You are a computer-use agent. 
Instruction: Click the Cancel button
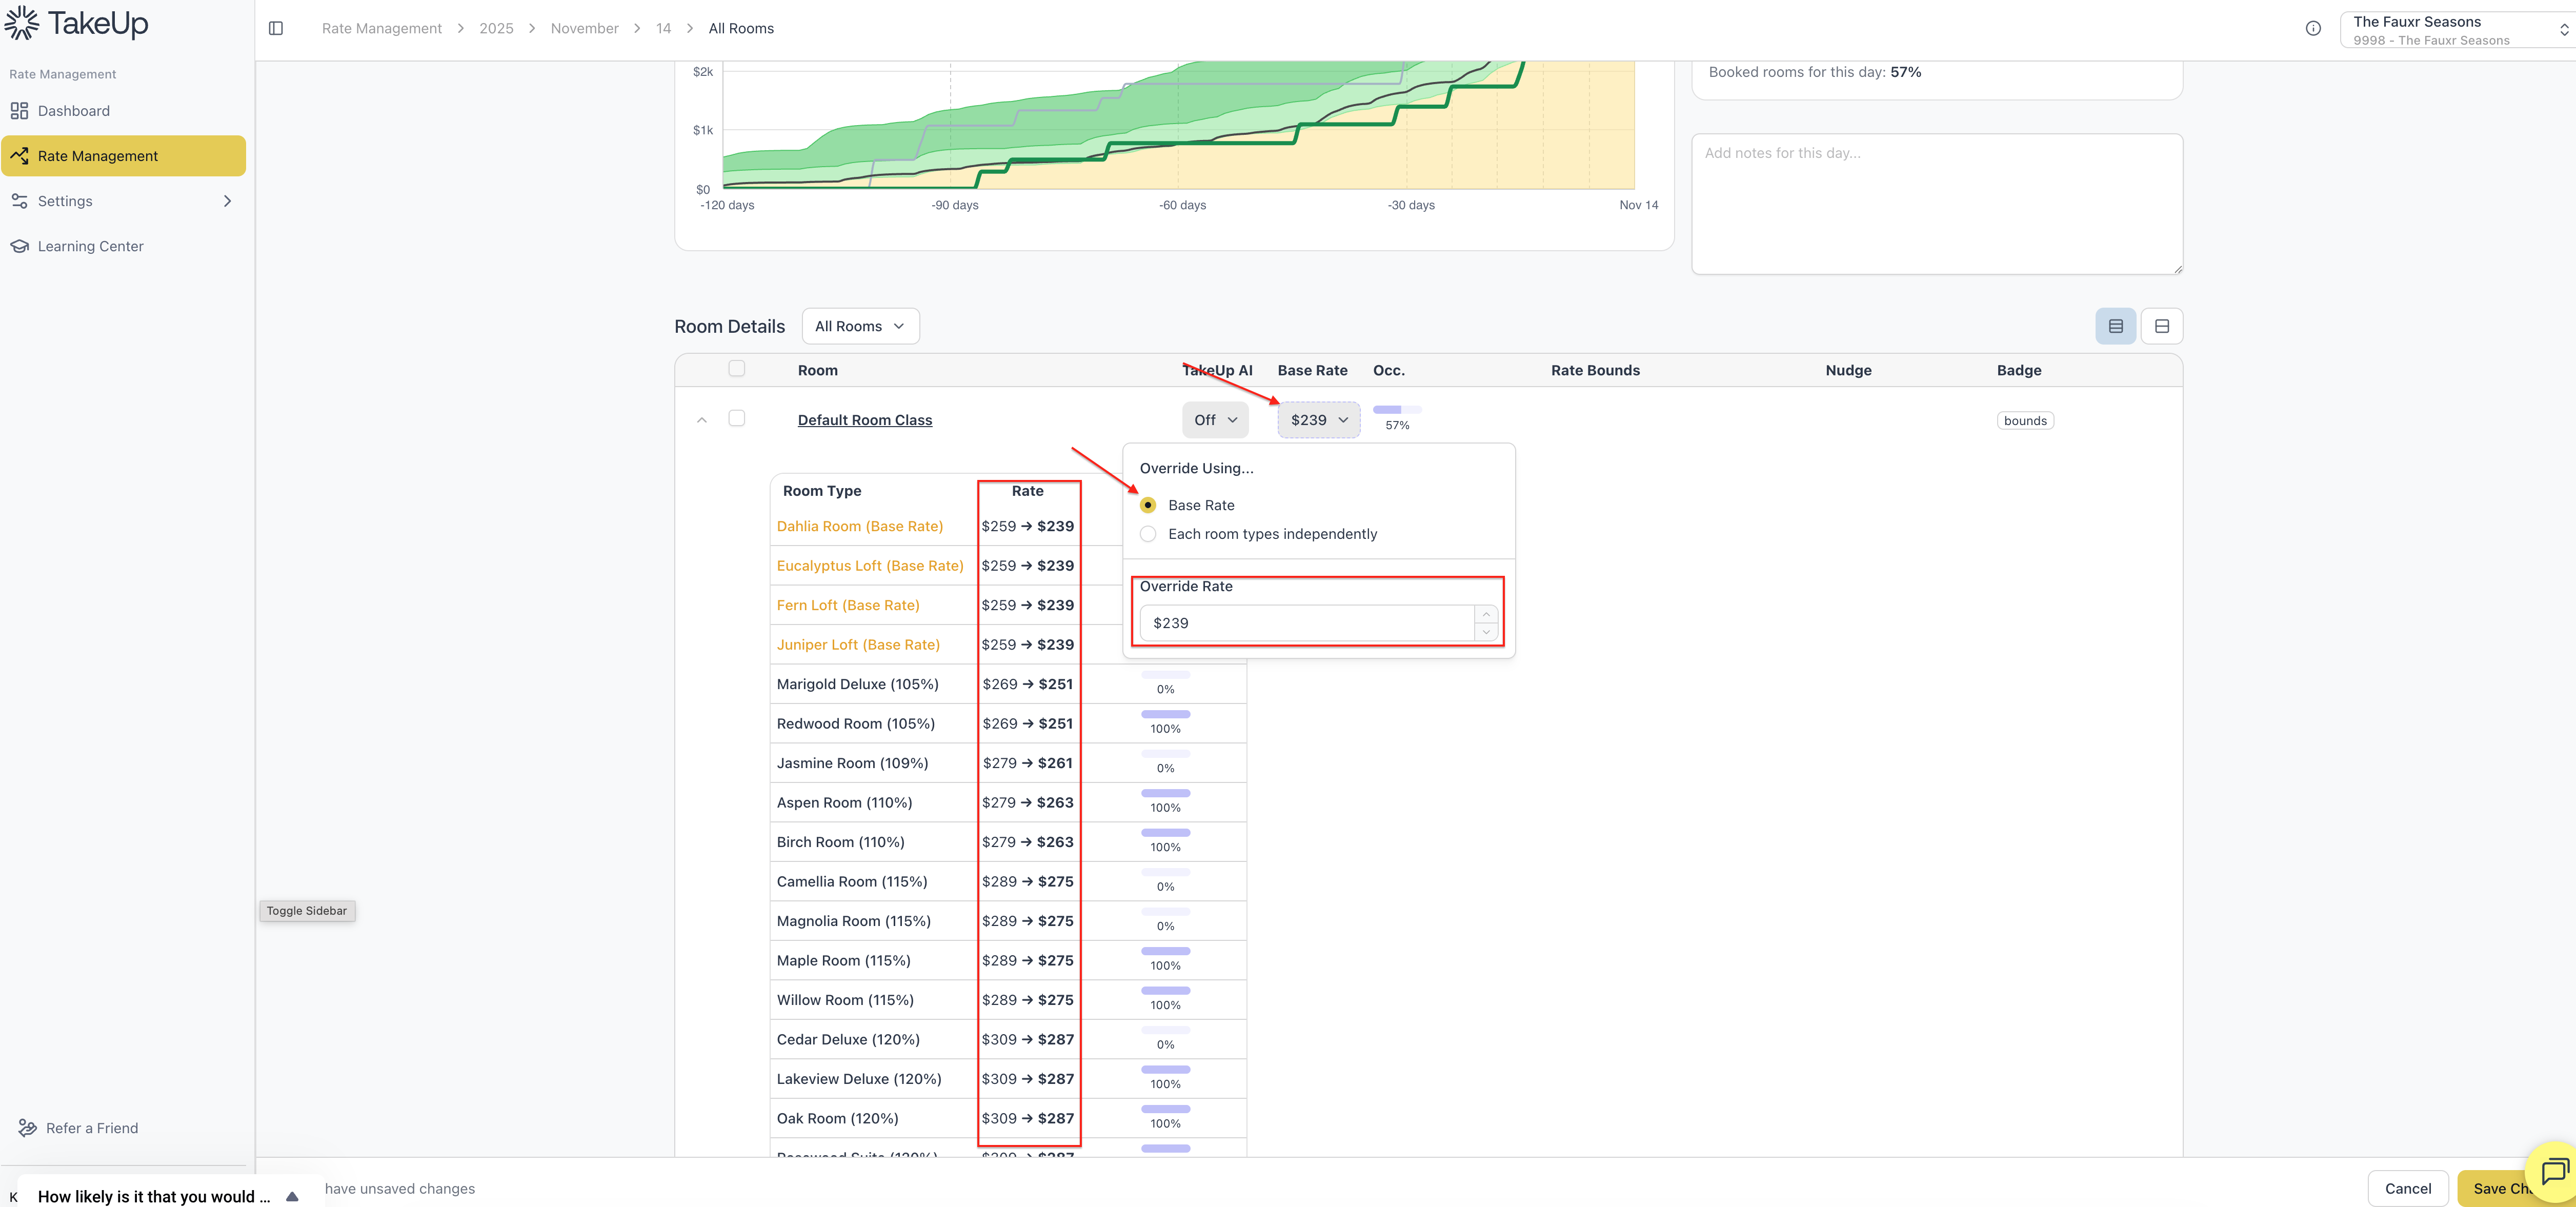[2407, 1188]
